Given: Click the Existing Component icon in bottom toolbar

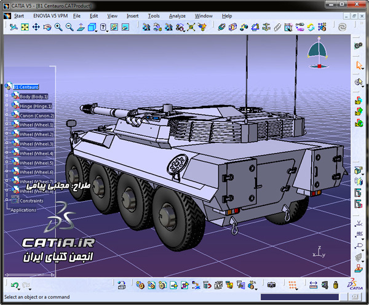Looking at the screenshot, I should [173, 285].
